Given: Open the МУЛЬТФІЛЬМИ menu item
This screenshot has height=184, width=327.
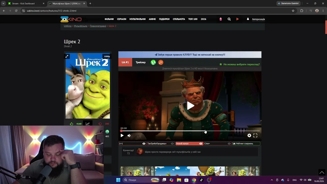Looking at the screenshot, I should [137, 19].
